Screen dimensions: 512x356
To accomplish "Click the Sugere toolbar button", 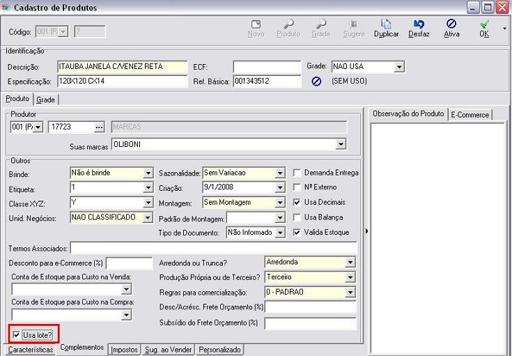I will pyautogui.click(x=353, y=24).
